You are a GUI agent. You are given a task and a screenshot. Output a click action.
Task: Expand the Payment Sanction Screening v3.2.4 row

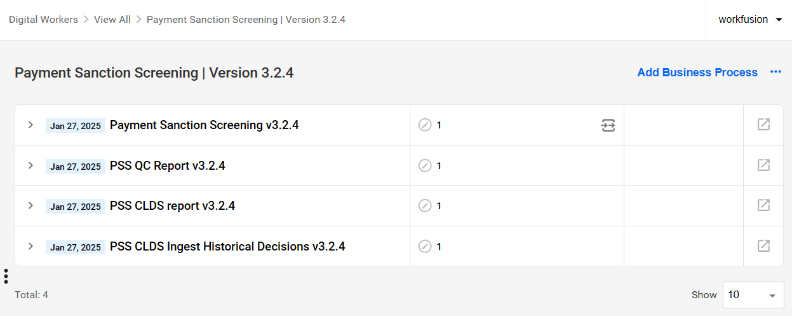click(x=30, y=125)
